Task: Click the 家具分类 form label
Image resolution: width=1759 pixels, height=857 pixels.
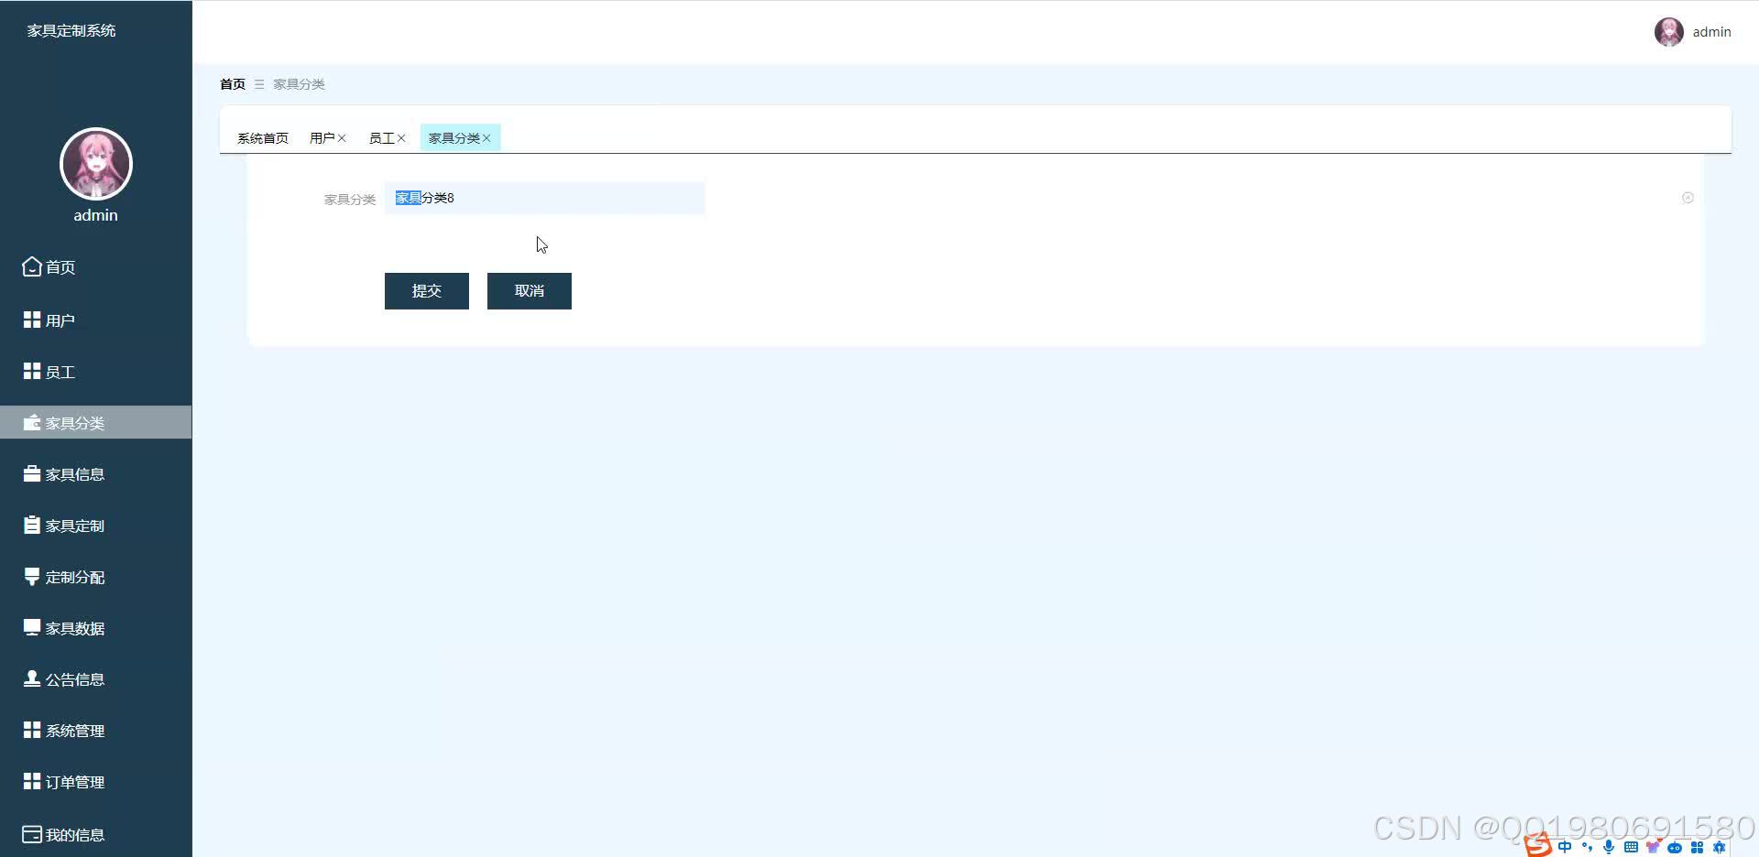Action: pos(350,199)
